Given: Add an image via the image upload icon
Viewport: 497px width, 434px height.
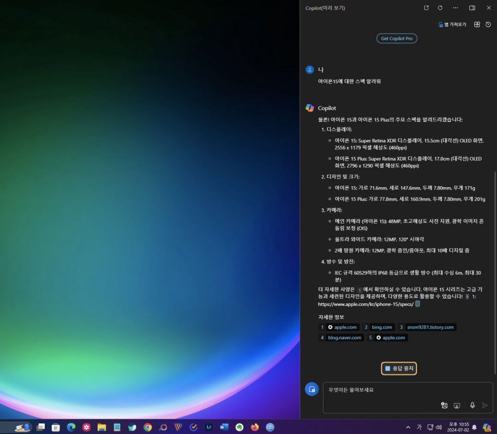Looking at the screenshot, I should point(445,405).
